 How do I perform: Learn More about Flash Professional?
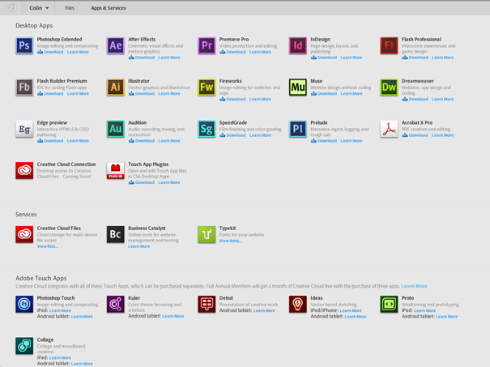[442, 58]
